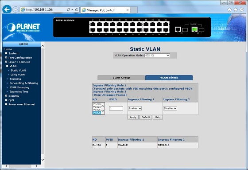
Task: Open the browser home icon
Action: 229,10
